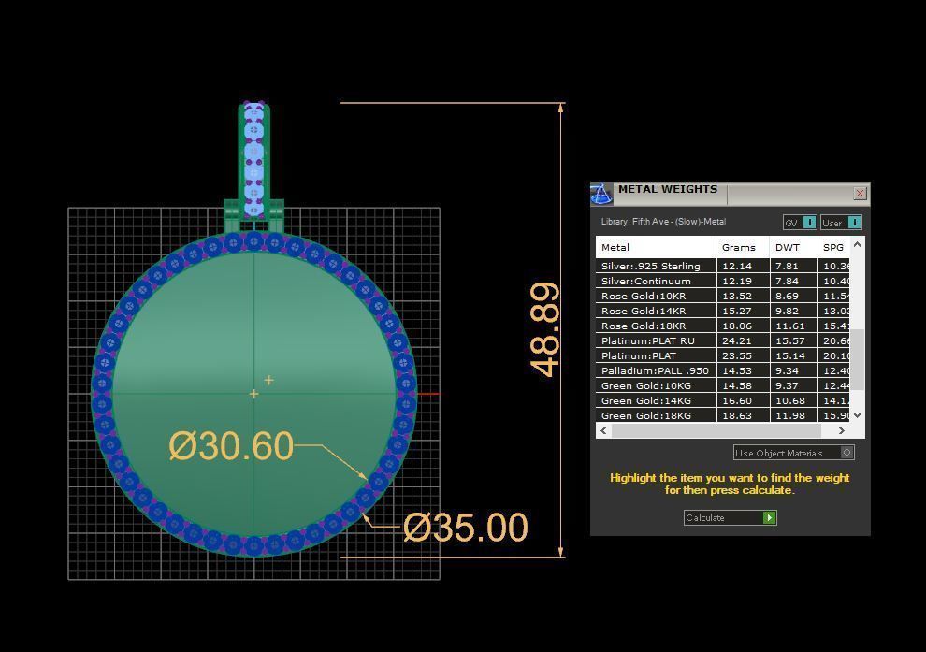Click the horizontal scroll right arrow

842,430
